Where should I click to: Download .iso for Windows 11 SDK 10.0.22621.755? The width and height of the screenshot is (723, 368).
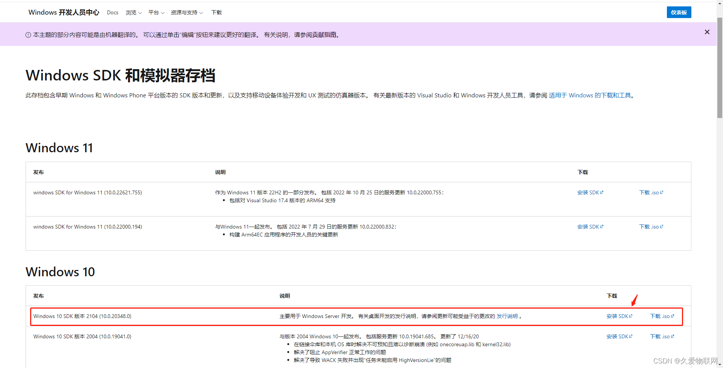pos(651,192)
